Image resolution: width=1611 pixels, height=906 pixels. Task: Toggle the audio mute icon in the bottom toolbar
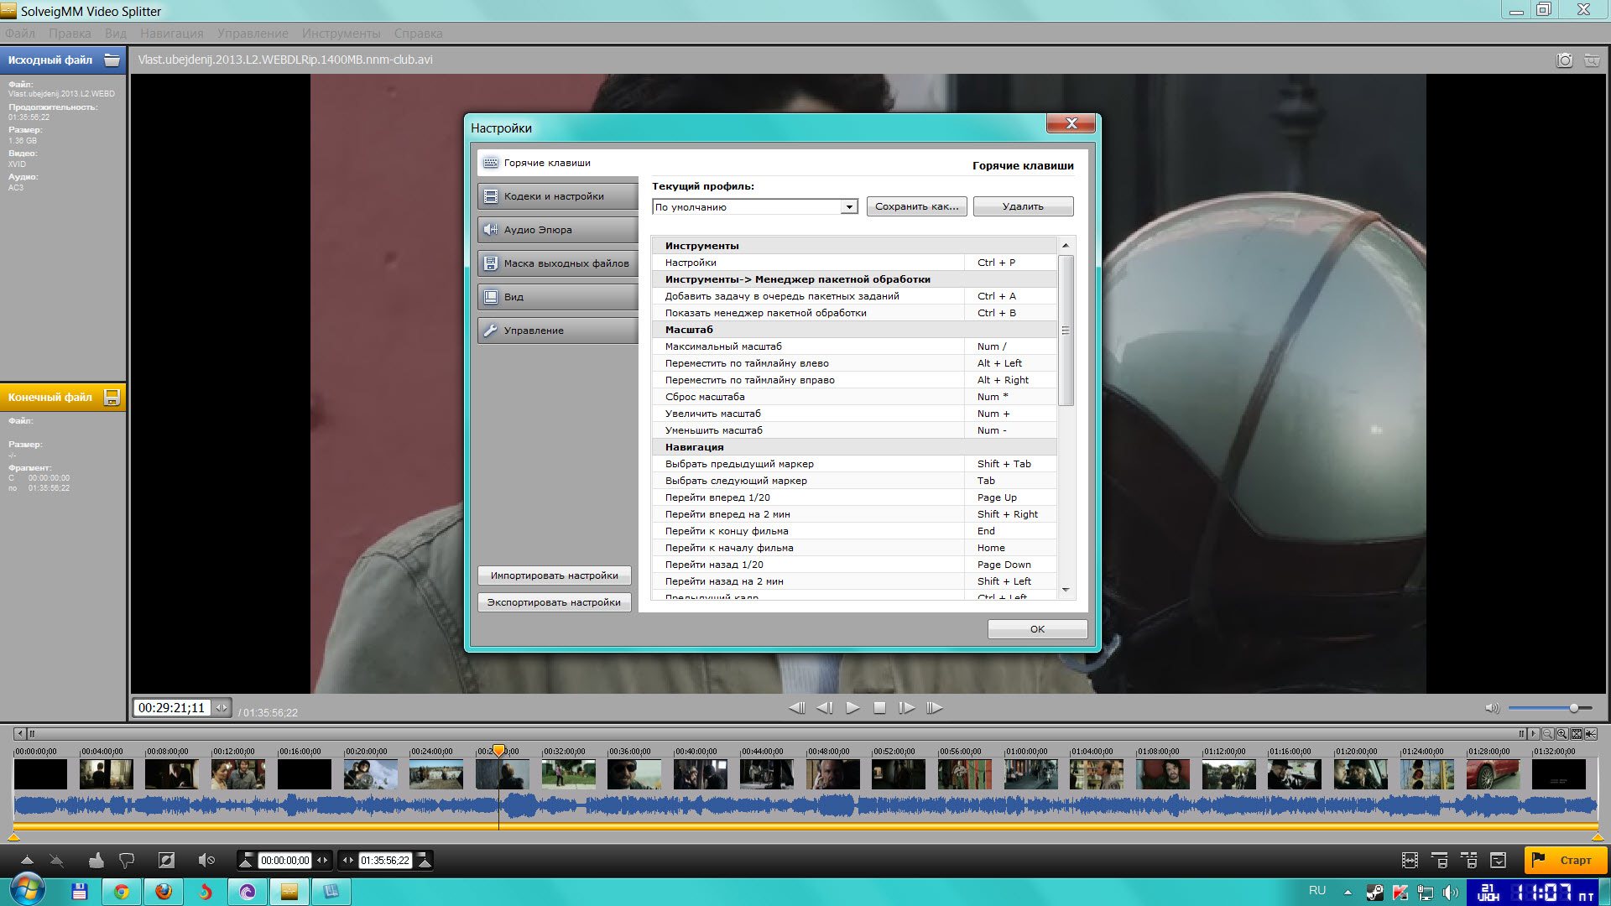point(206,860)
